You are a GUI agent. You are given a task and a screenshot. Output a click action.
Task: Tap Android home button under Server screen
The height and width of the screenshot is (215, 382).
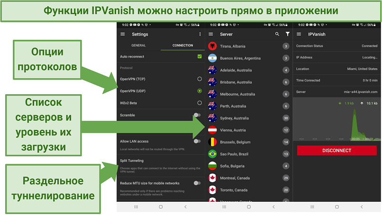coord(249,207)
